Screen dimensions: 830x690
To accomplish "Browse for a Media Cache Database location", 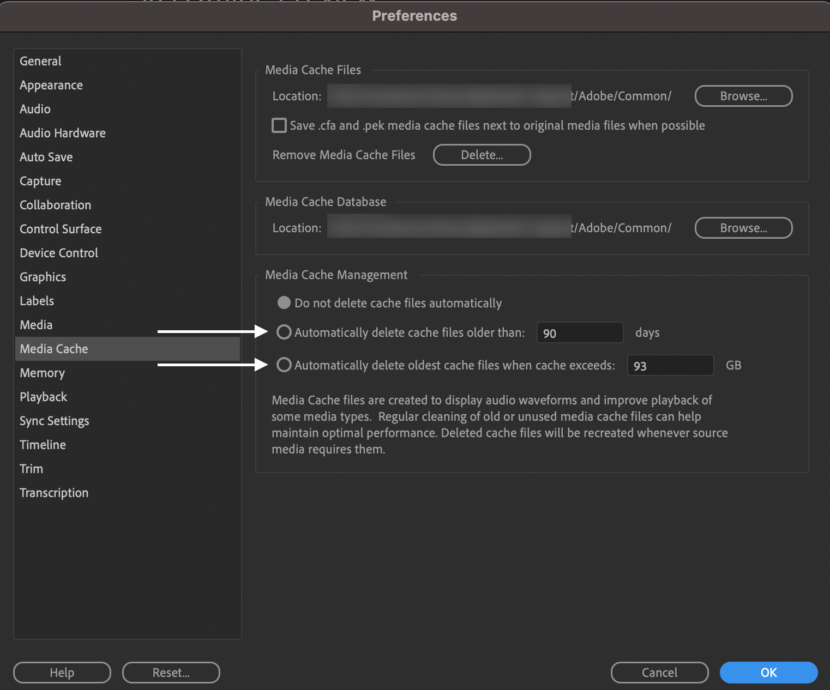I will pyautogui.click(x=743, y=228).
